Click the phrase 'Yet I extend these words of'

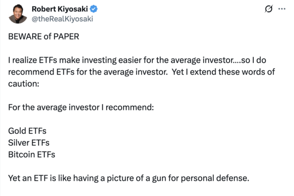pos(223,72)
